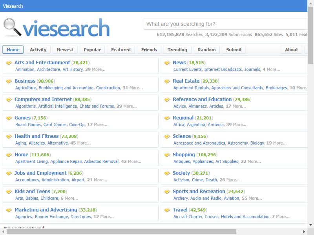The image size is (314, 235).
Task: Show 39 More under Regional
Action: click(236, 125)
